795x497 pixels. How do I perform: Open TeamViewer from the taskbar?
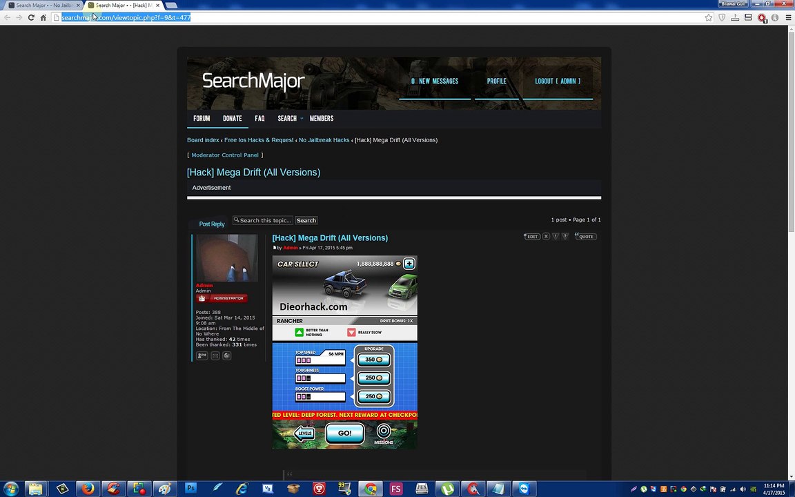click(x=524, y=489)
